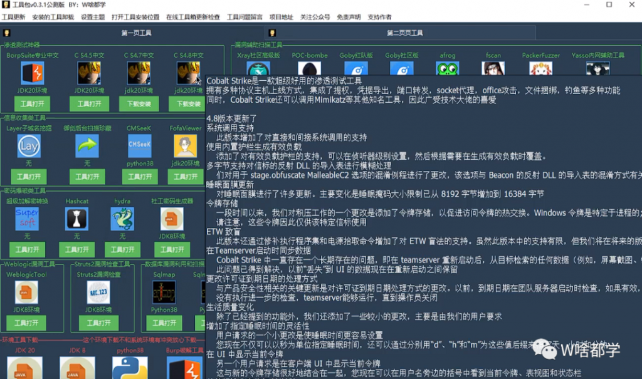The width and height of the screenshot is (642, 379).
Task: Click the python38 text under CMSeeK
Action: (140, 164)
